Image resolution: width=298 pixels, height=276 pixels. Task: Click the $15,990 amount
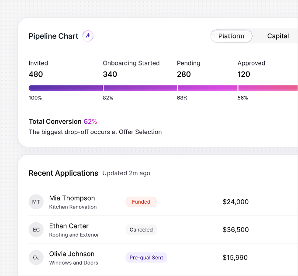pyautogui.click(x=235, y=257)
